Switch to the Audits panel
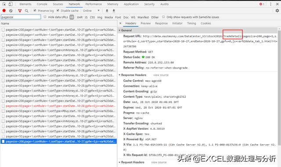The height and width of the screenshot is (167, 281). pos(164,4)
